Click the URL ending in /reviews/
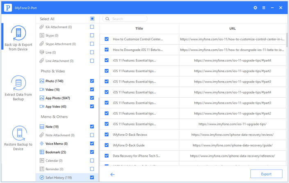 point(232,135)
